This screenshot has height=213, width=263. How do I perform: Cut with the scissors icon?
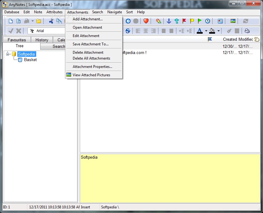click(51, 21)
